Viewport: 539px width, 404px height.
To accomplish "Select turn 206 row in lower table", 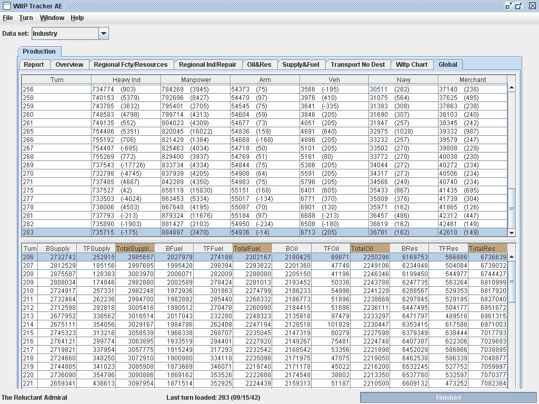I will coord(265,257).
